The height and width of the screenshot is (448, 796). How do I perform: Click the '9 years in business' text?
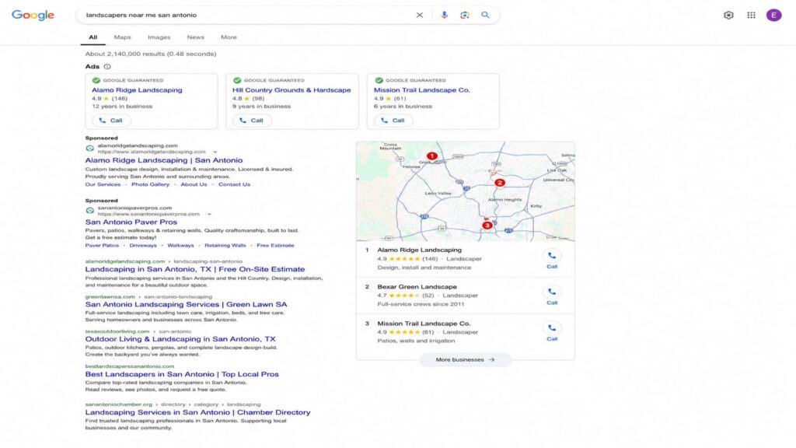point(261,106)
